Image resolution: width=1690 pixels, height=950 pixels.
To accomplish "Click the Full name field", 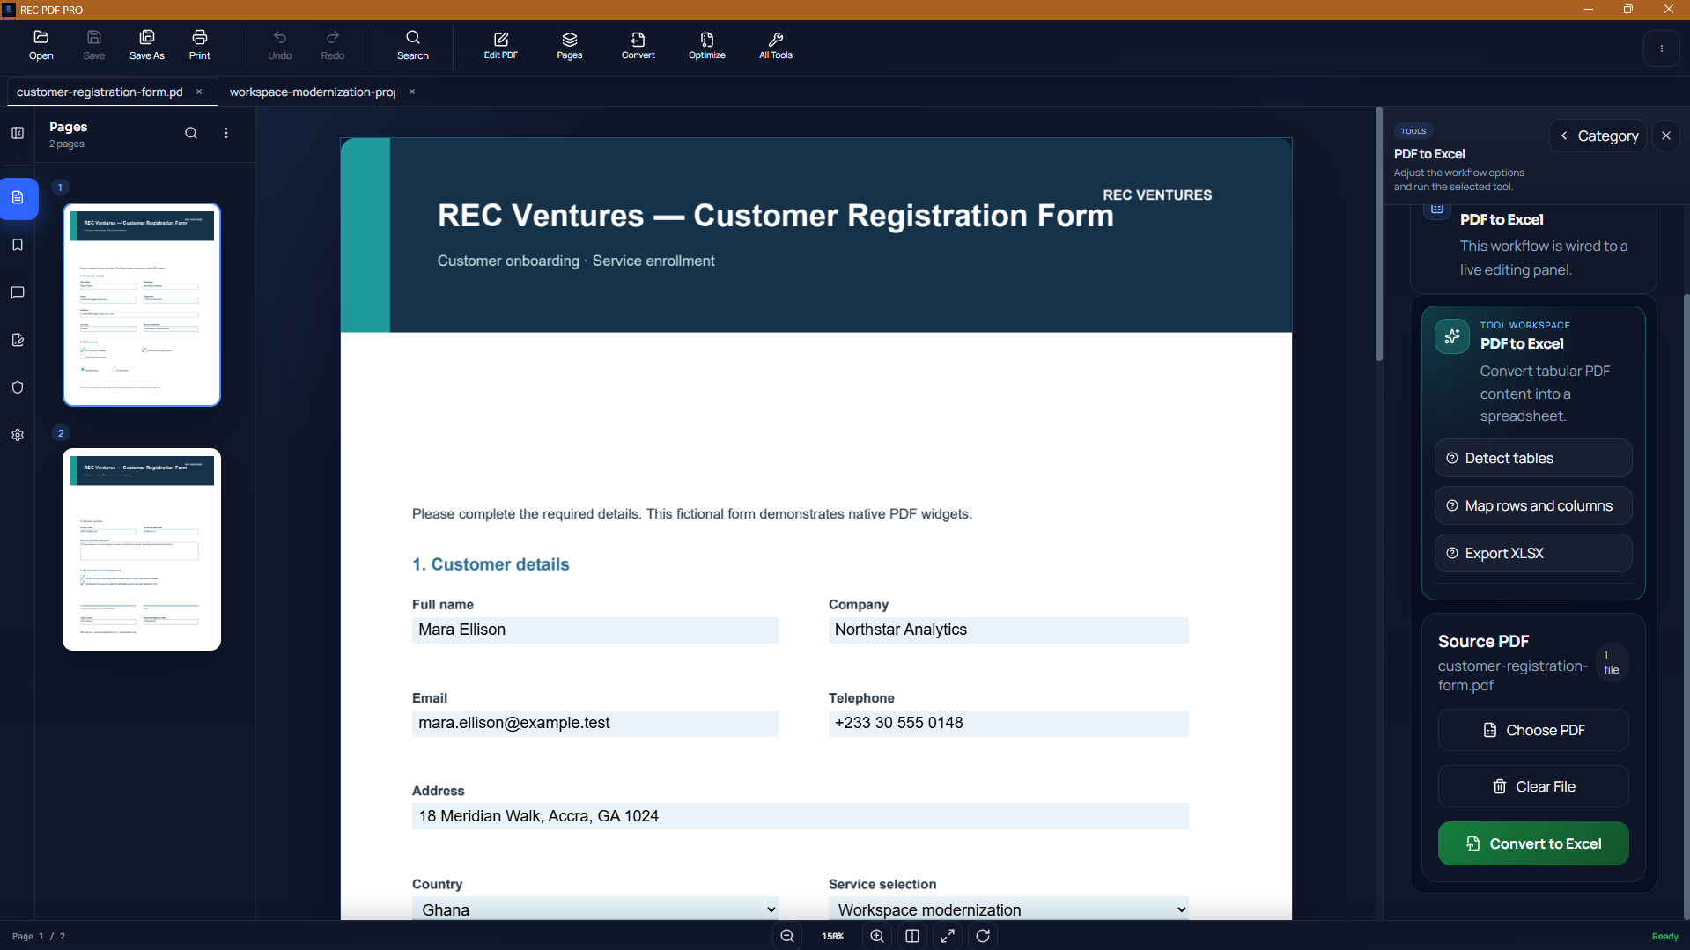I will point(595,630).
